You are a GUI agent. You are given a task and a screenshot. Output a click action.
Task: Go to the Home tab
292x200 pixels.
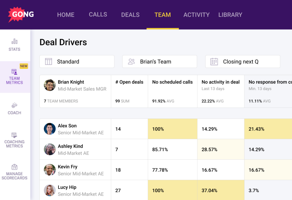coord(66,15)
